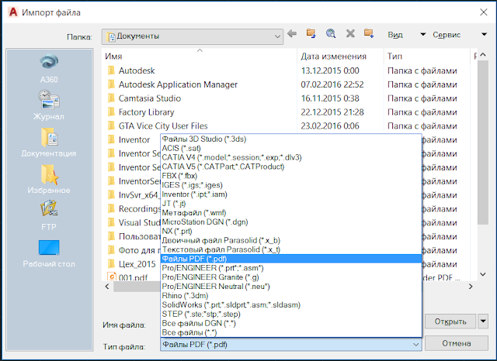Open the Вид views menu

coord(407,34)
